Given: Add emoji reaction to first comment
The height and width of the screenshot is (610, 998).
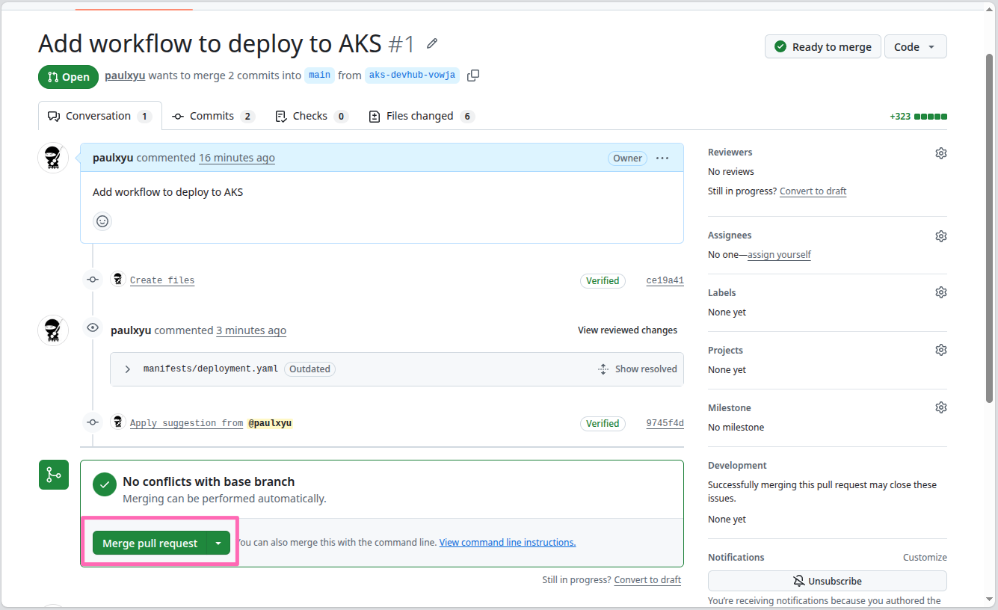Looking at the screenshot, I should (x=102, y=221).
